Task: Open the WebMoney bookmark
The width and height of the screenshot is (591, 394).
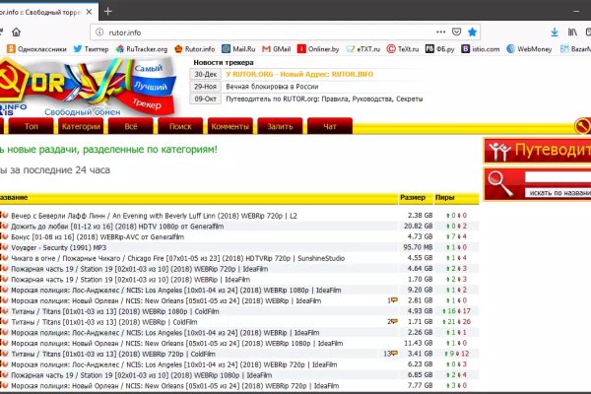Action: [526, 47]
